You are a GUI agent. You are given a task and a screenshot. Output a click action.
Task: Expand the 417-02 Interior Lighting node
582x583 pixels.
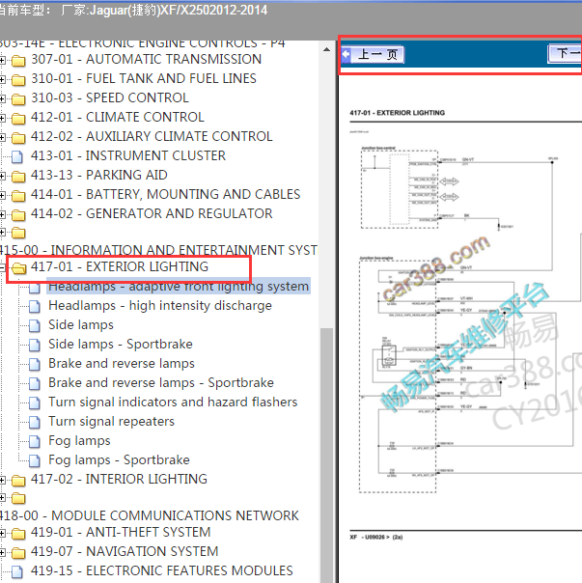pos(2,480)
